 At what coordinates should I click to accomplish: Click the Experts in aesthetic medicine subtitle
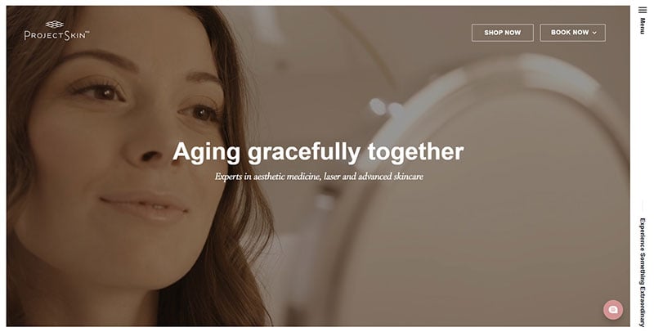click(319, 177)
